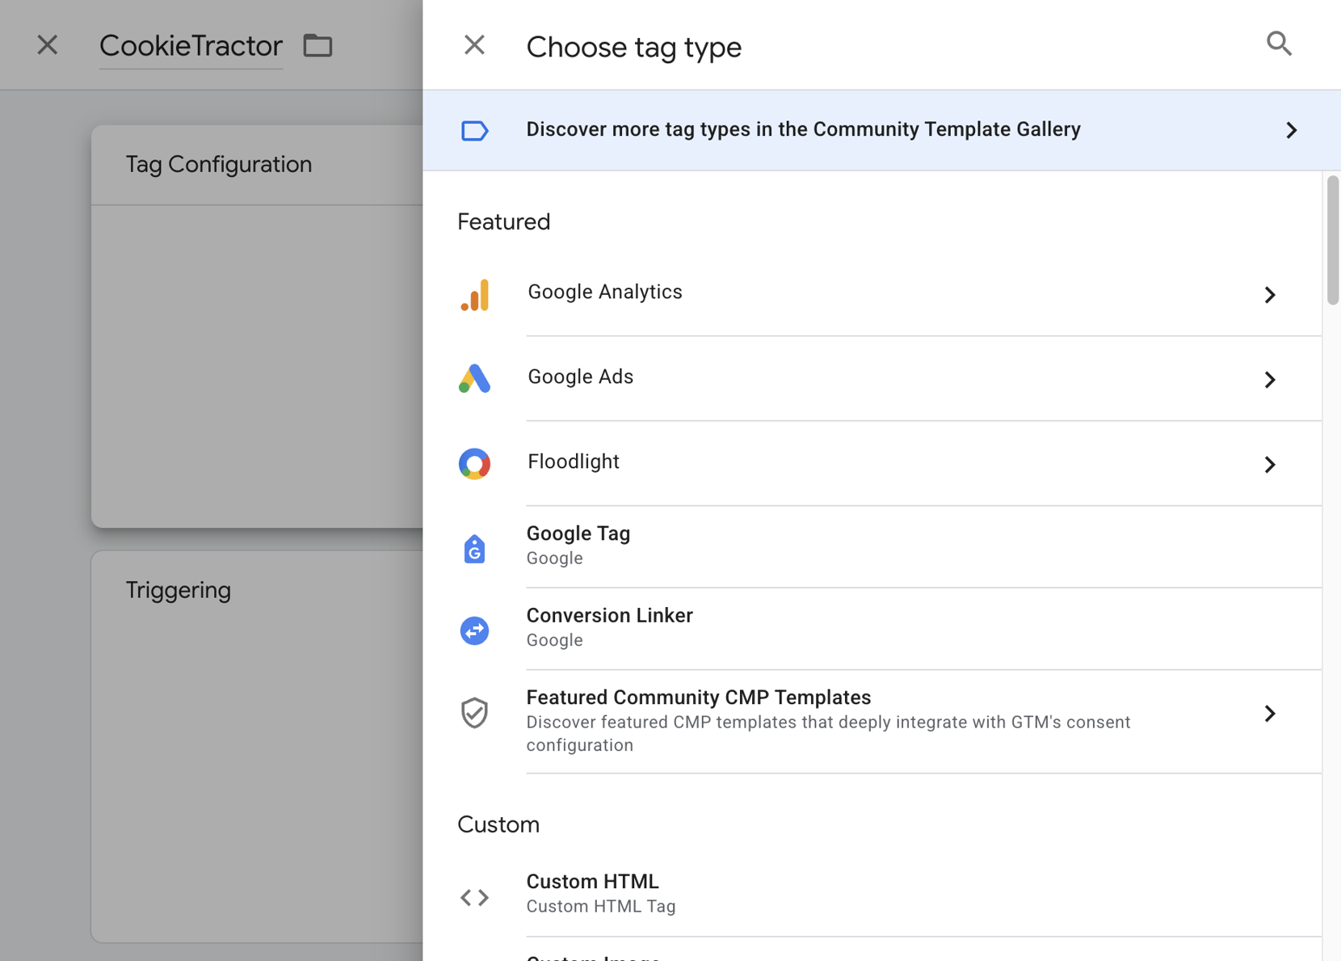1341x961 pixels.
Task: Click the Community Template Gallery tag icon
Action: pos(475,130)
